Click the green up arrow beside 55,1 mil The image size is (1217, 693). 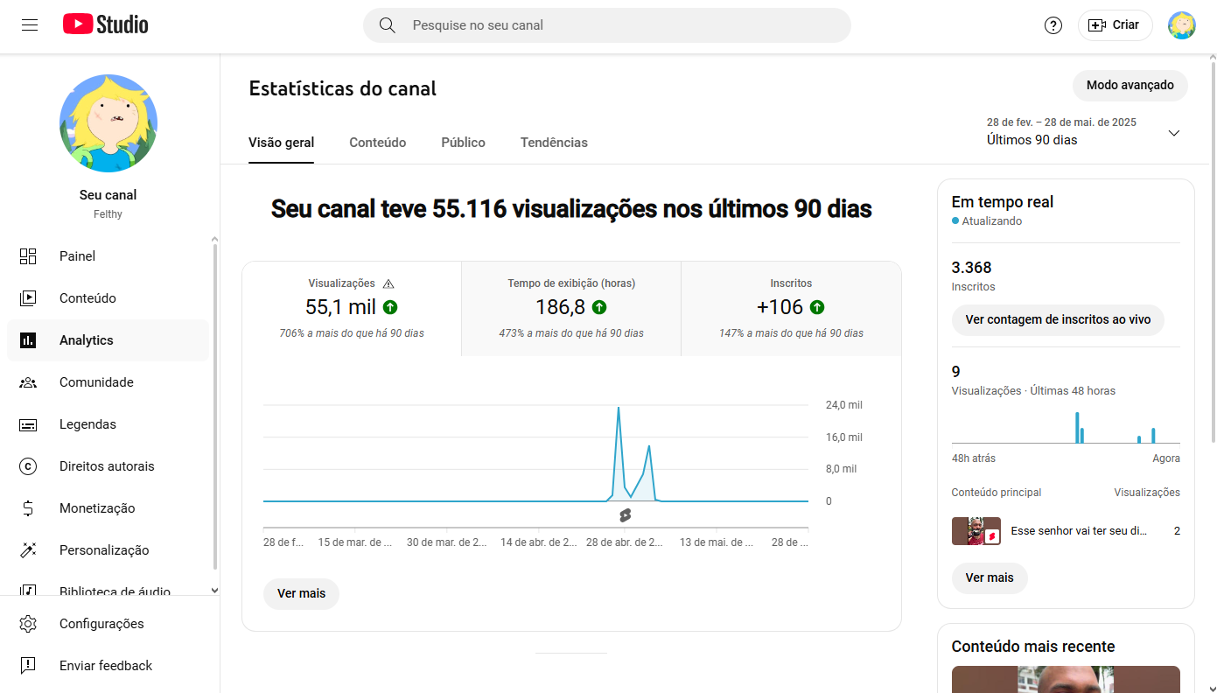390,307
